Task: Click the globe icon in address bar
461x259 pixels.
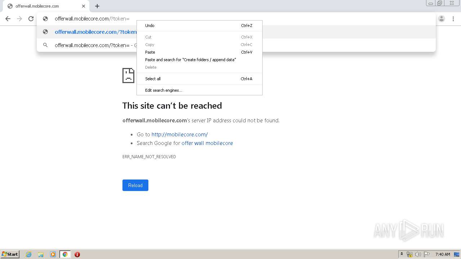Action: [x=45, y=19]
